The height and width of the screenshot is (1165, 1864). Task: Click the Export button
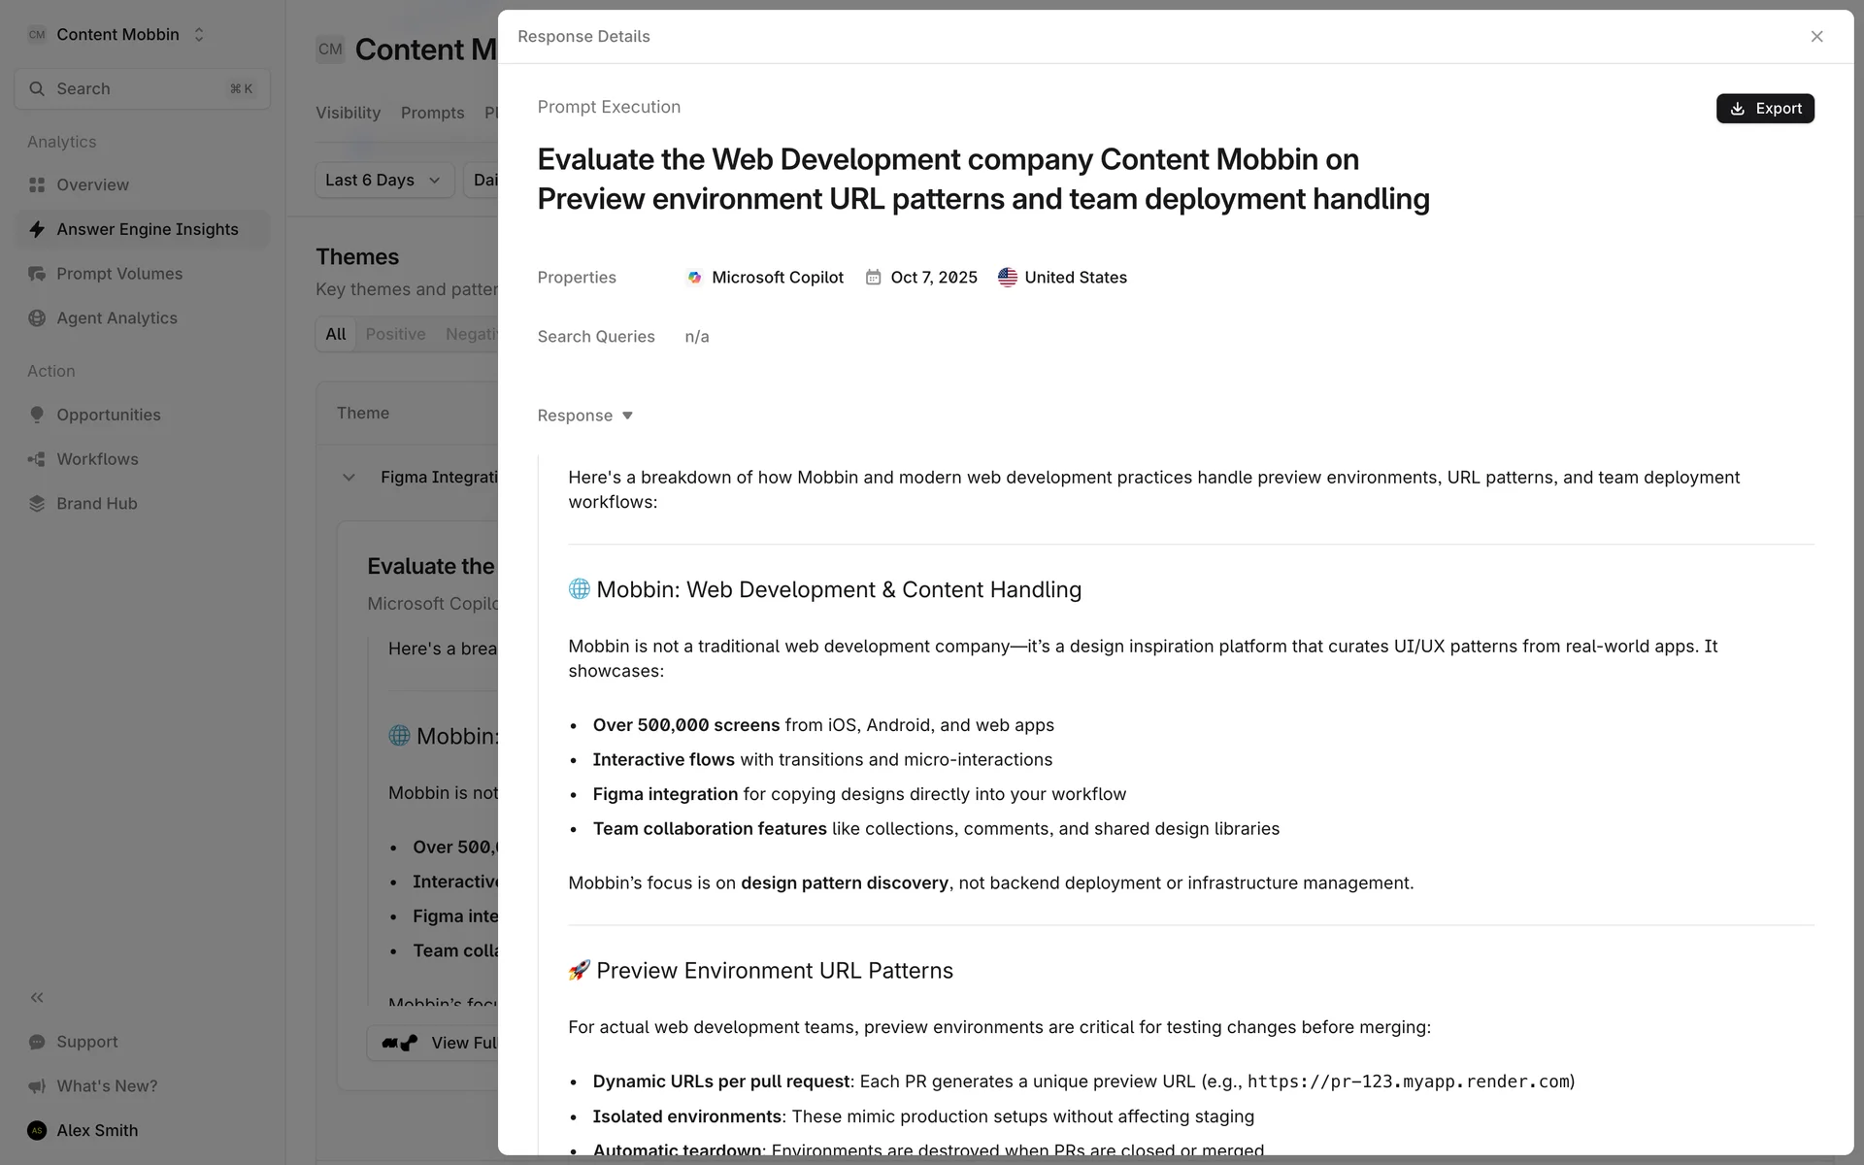1764,109
